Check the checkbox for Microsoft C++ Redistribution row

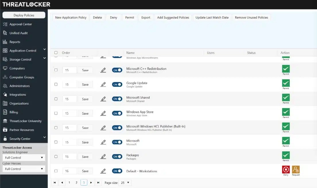[56, 70]
